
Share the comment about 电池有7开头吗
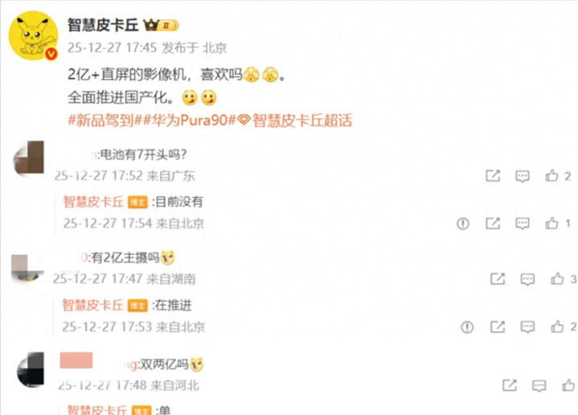[493, 176]
